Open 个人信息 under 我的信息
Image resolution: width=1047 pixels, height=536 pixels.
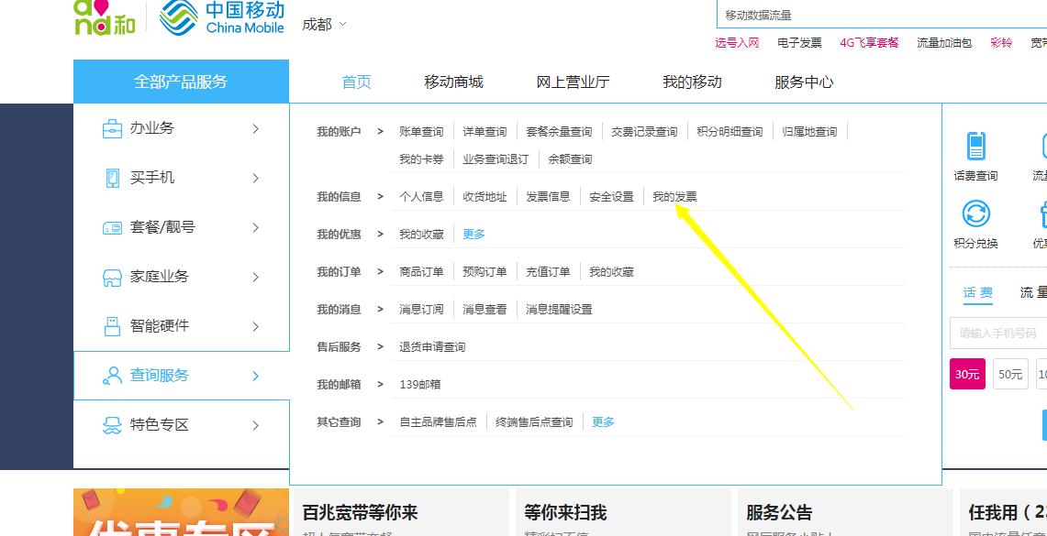coord(421,197)
